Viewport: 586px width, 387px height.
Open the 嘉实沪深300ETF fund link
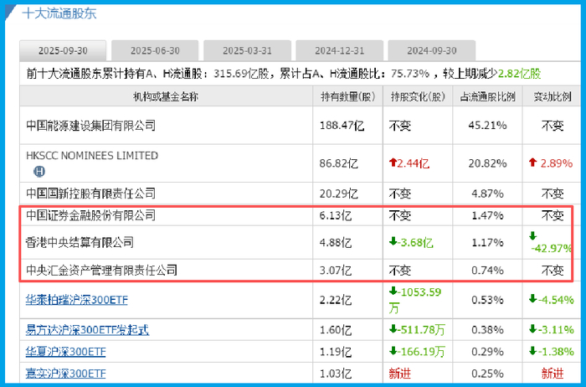coord(65,373)
